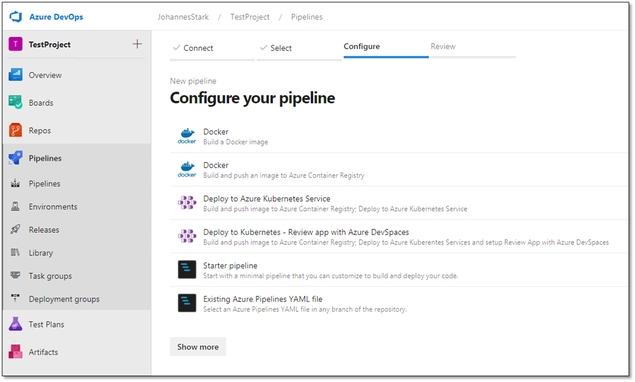Select 'Existing Azure Pipelines YAML file' title
The image size is (635, 382).
(263, 299)
